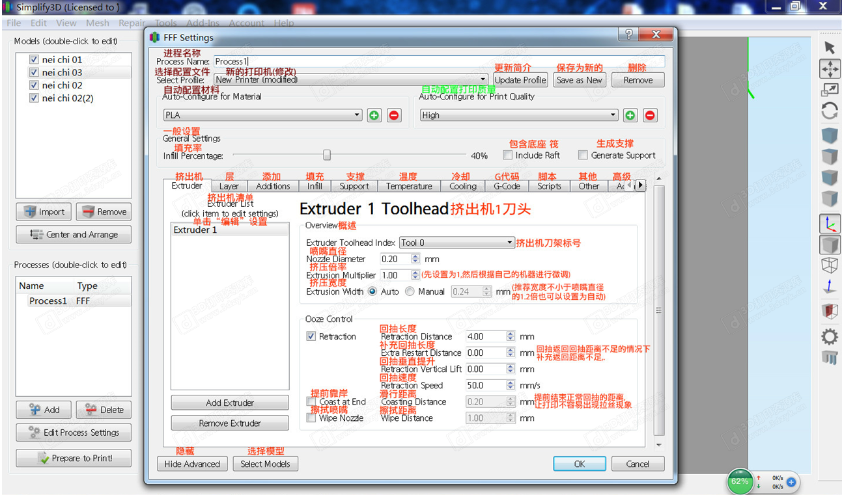Click the FFF Settings vertical scrollbar
Image resolution: width=842 pixels, height=495 pixels.
coord(659,311)
